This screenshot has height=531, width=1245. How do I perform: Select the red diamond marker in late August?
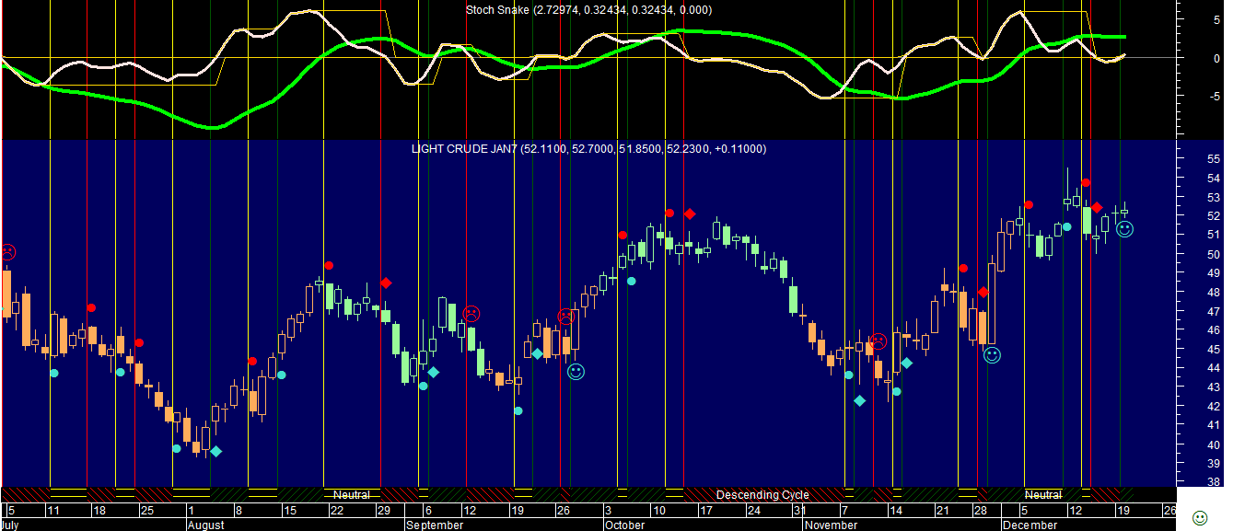coord(386,283)
